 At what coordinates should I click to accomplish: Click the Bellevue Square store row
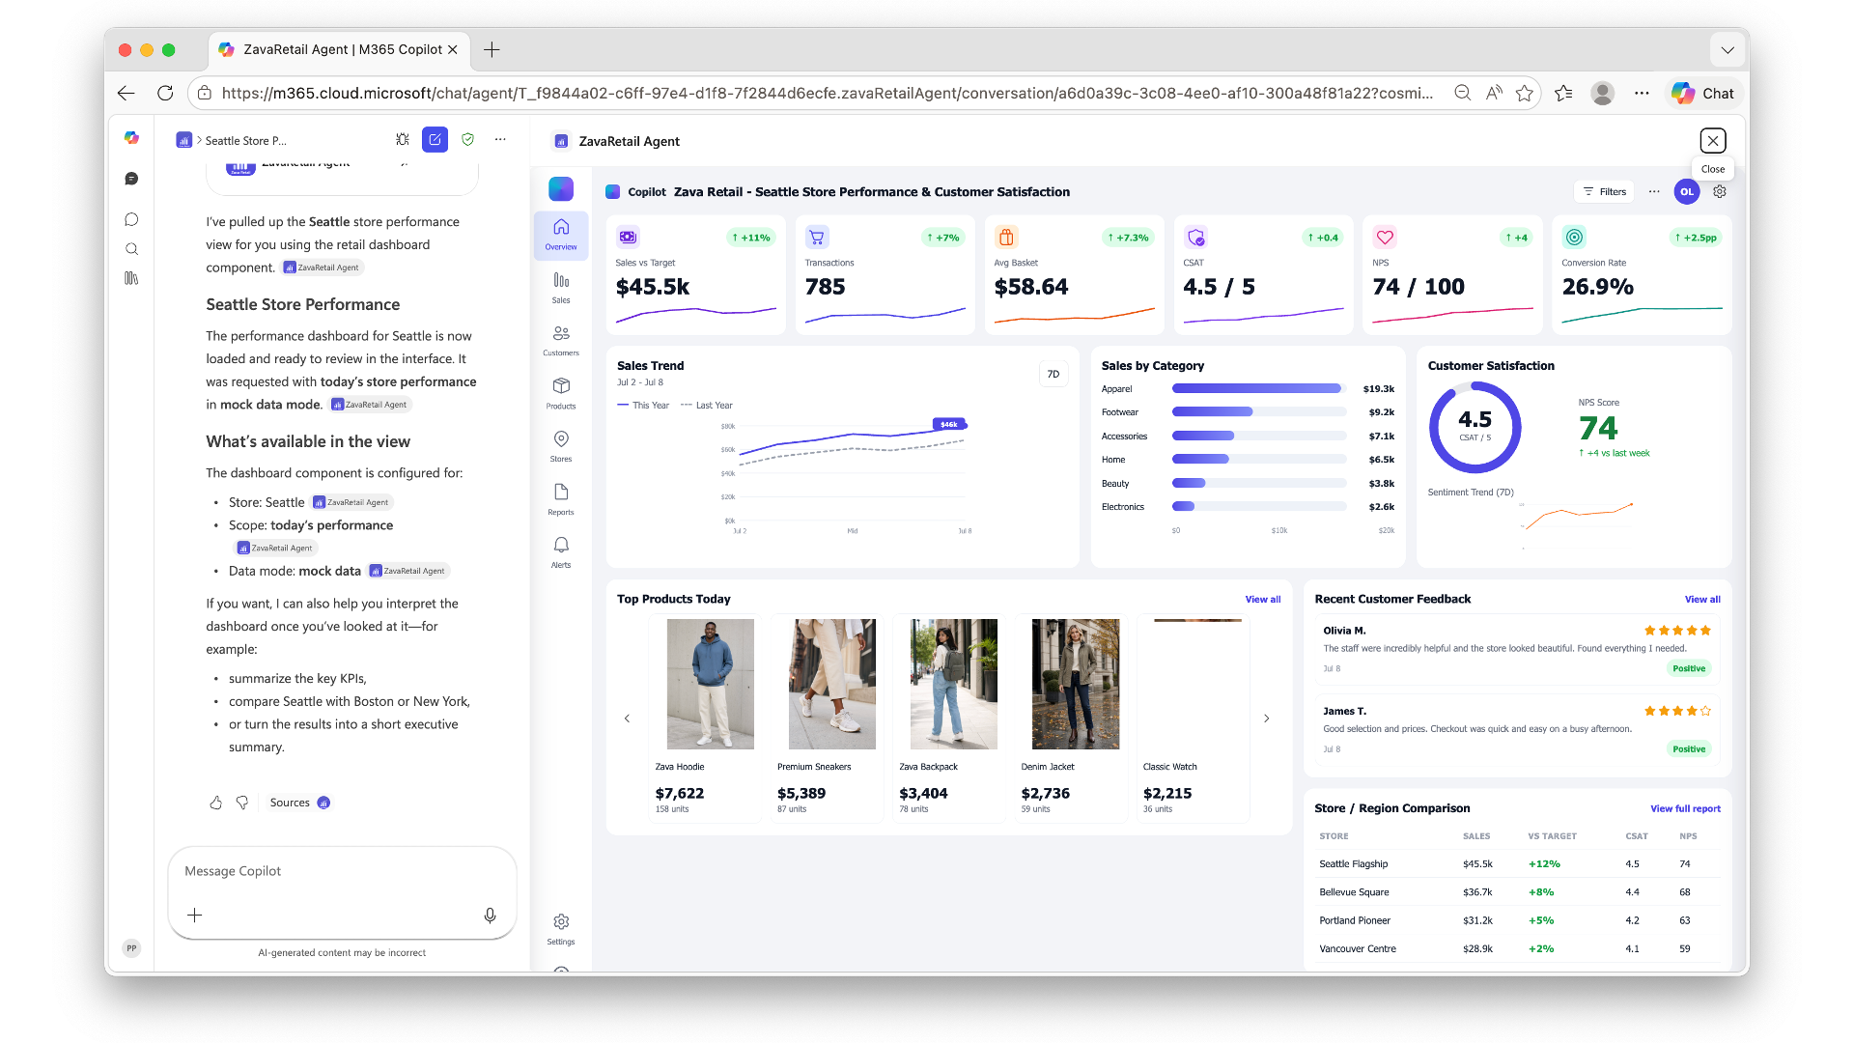click(x=1519, y=892)
